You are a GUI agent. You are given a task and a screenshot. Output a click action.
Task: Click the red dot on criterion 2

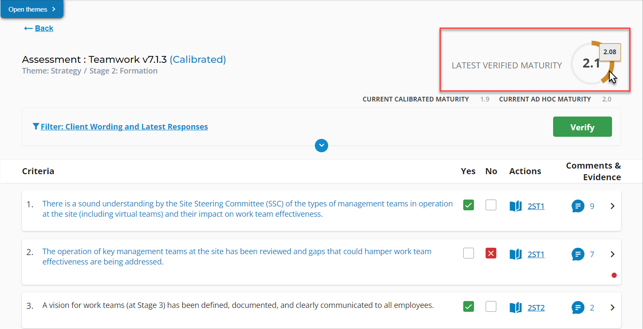click(614, 275)
